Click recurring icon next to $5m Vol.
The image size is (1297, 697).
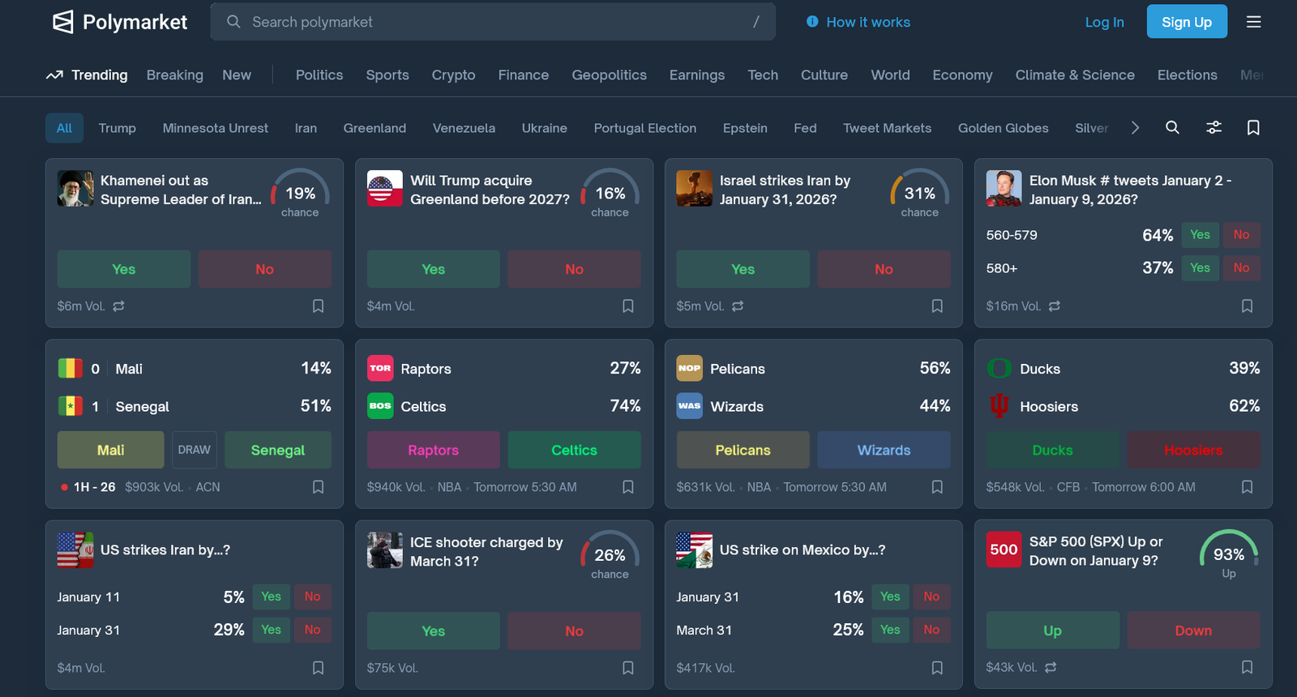[738, 306]
